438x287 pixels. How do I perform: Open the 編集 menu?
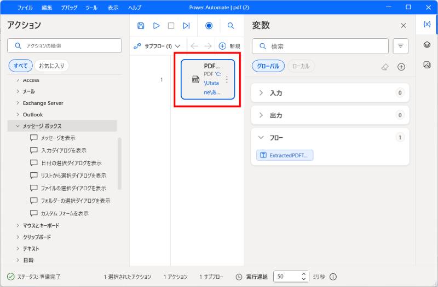coord(47,8)
